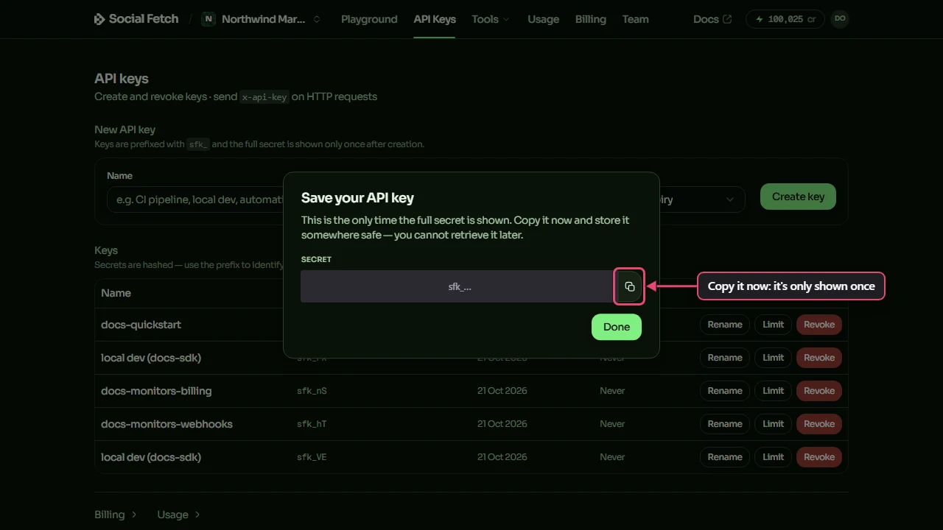
Task: Rename the docs-monitors-billing key
Action: [725, 391]
